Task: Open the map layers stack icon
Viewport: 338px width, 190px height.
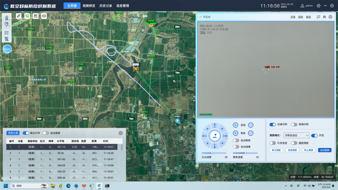Action: point(44,16)
